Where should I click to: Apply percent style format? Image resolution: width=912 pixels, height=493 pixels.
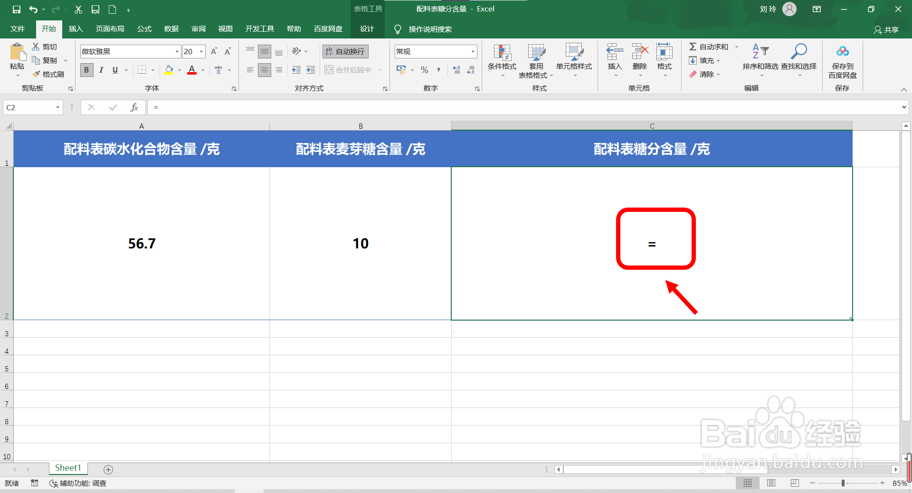pyautogui.click(x=425, y=70)
